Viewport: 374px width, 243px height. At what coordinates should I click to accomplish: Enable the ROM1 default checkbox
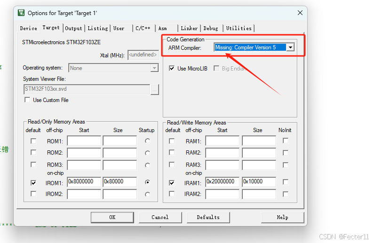click(x=33, y=141)
